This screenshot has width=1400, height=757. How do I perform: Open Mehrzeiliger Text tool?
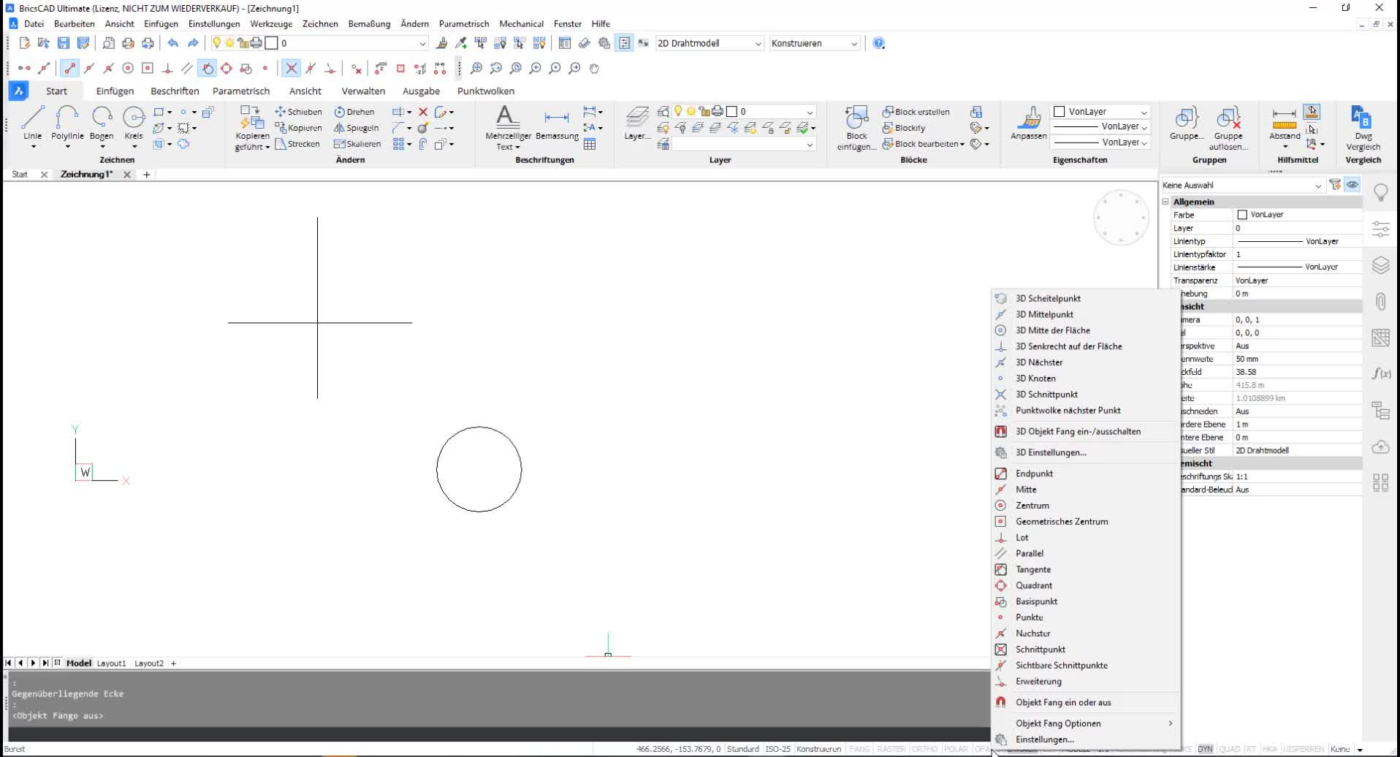click(508, 127)
